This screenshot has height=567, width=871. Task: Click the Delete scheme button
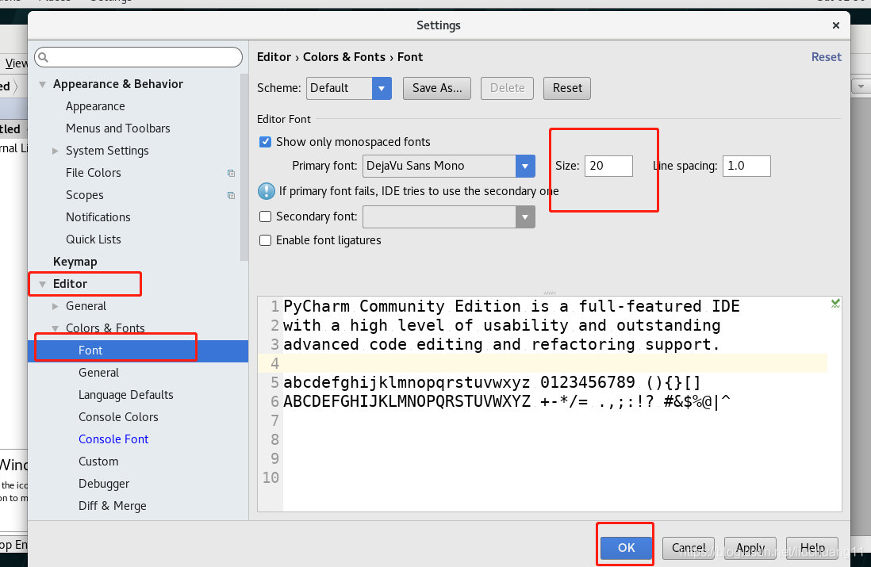[507, 88]
